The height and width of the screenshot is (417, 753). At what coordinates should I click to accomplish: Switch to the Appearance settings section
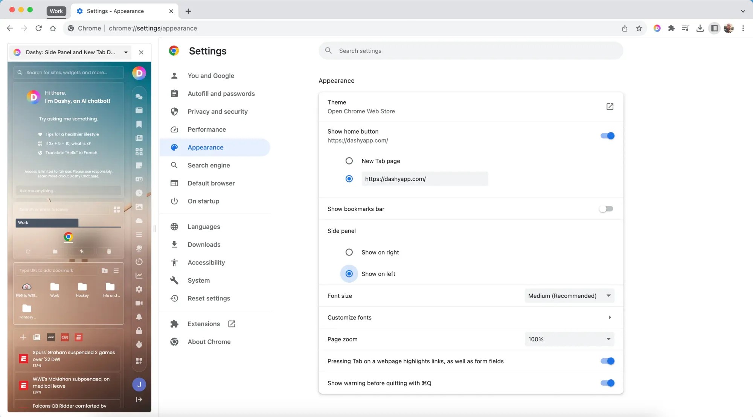tap(205, 147)
